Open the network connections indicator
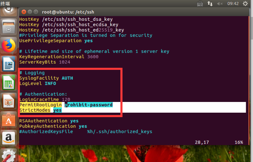 point(210,4)
